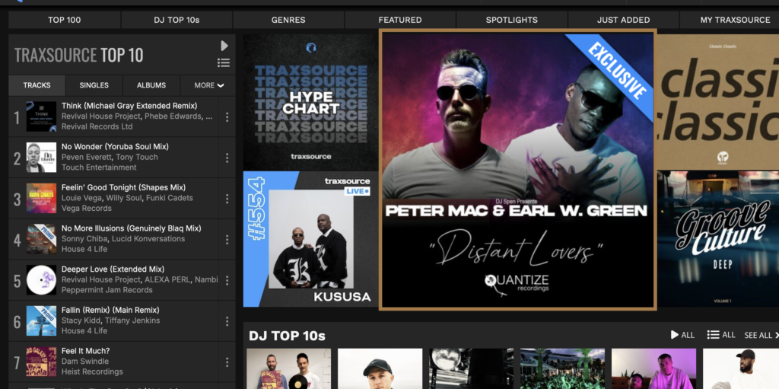Open MY TRAXSOURCE from the navigation bar
Viewport: 779px width, 389px height.
735,20
